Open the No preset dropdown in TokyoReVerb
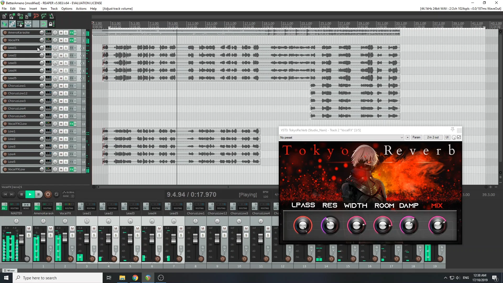Image resolution: width=503 pixels, height=283 pixels. pyautogui.click(x=402, y=137)
